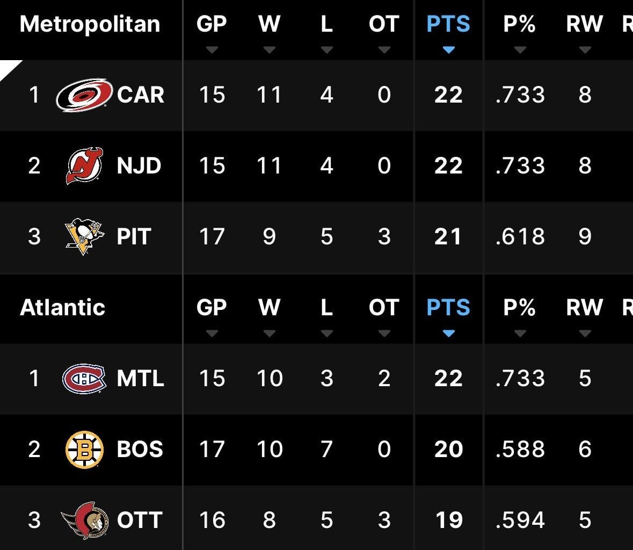Click the PTS column header in Metropolitan table
The width and height of the screenshot is (633, 550).
pos(448,24)
